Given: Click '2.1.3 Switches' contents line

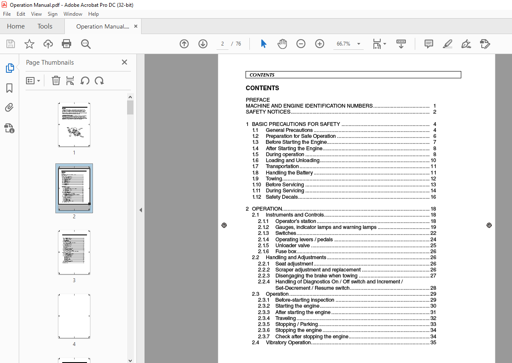Looking at the screenshot, I should click(x=347, y=233).
